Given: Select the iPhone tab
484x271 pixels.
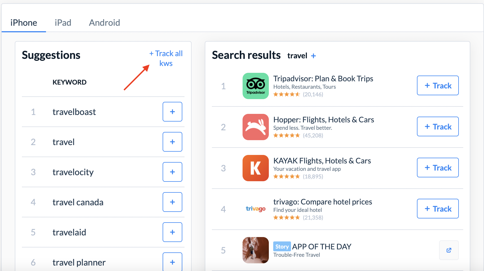Looking at the screenshot, I should coord(24,23).
